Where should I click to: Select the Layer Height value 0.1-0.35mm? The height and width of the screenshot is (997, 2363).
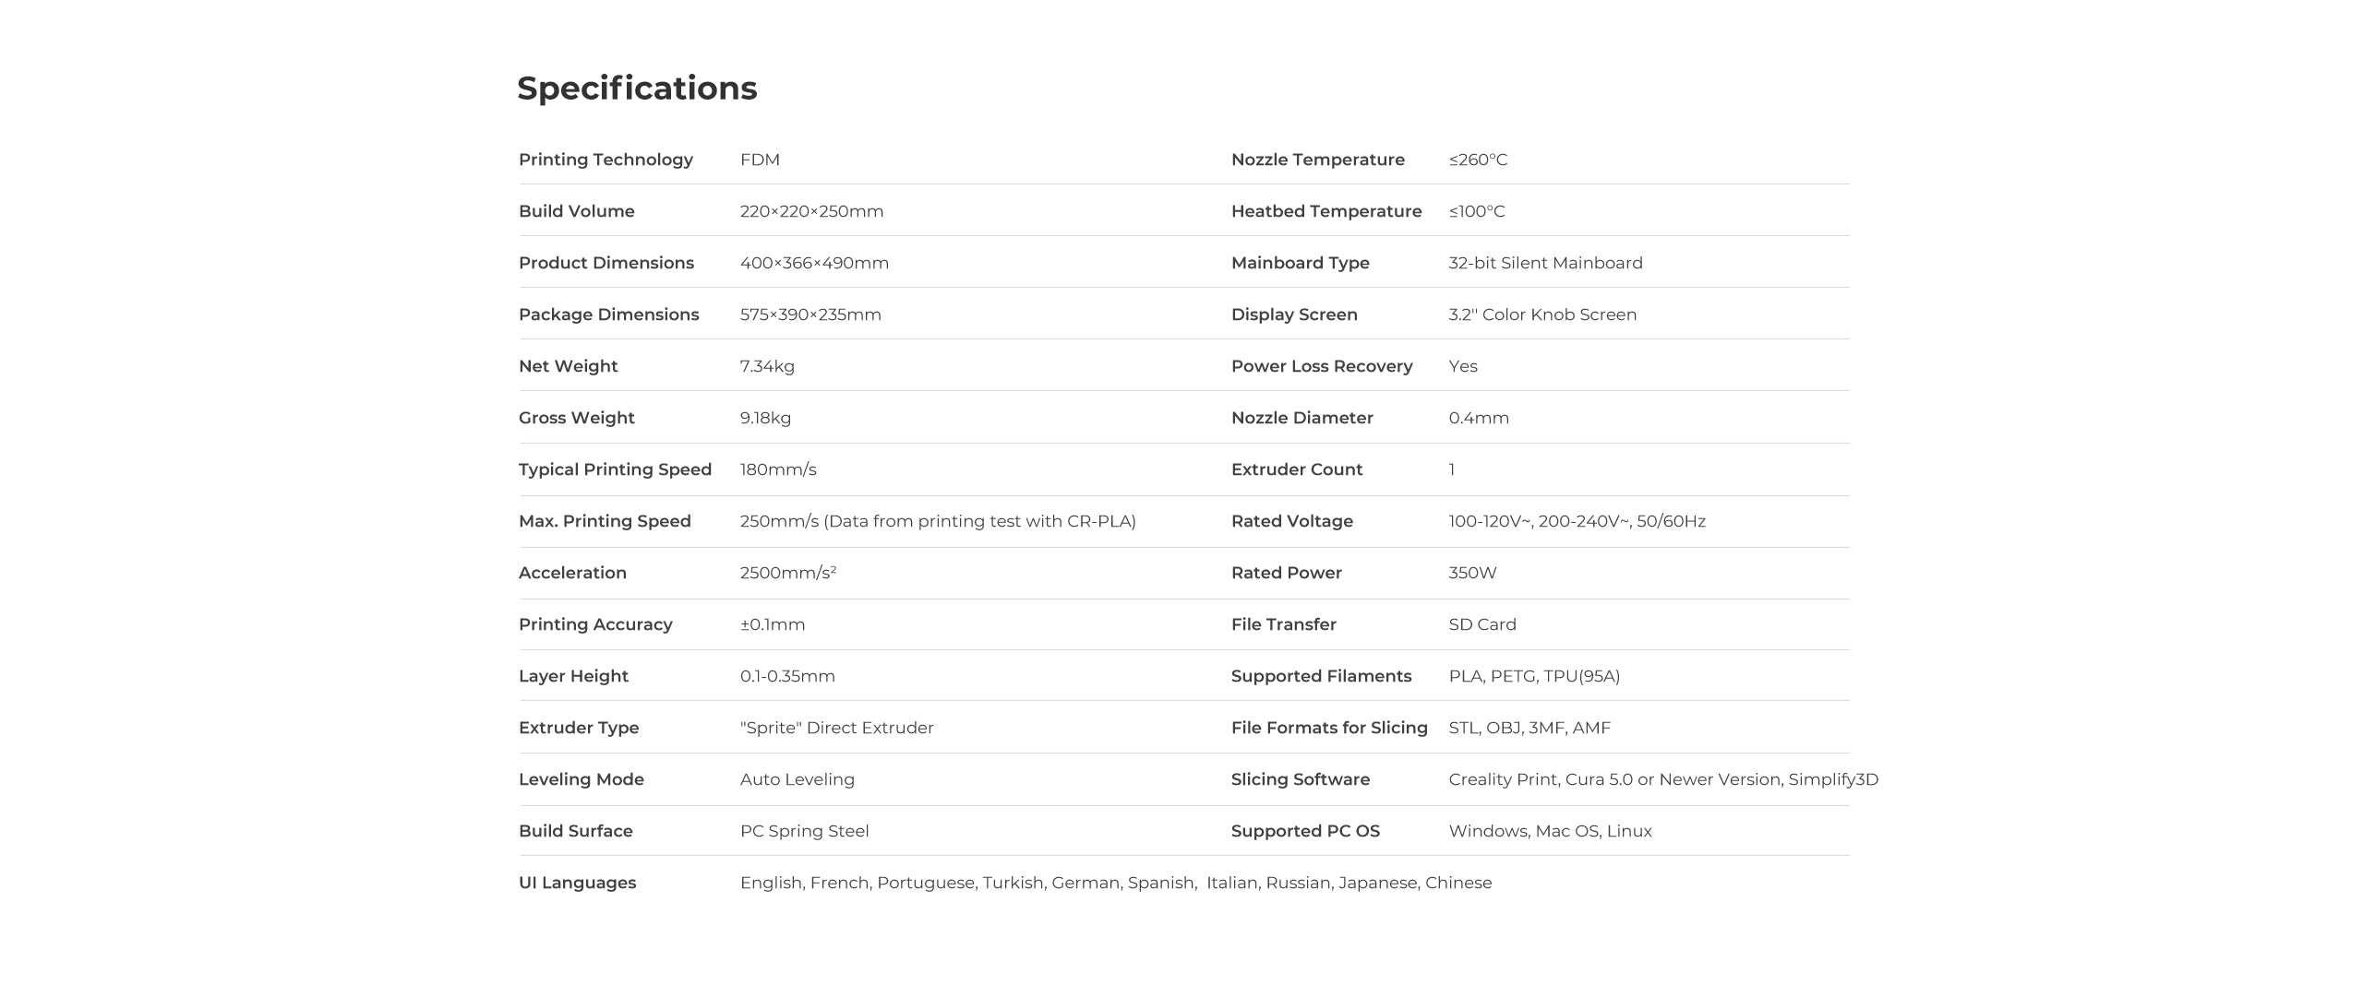787,676
